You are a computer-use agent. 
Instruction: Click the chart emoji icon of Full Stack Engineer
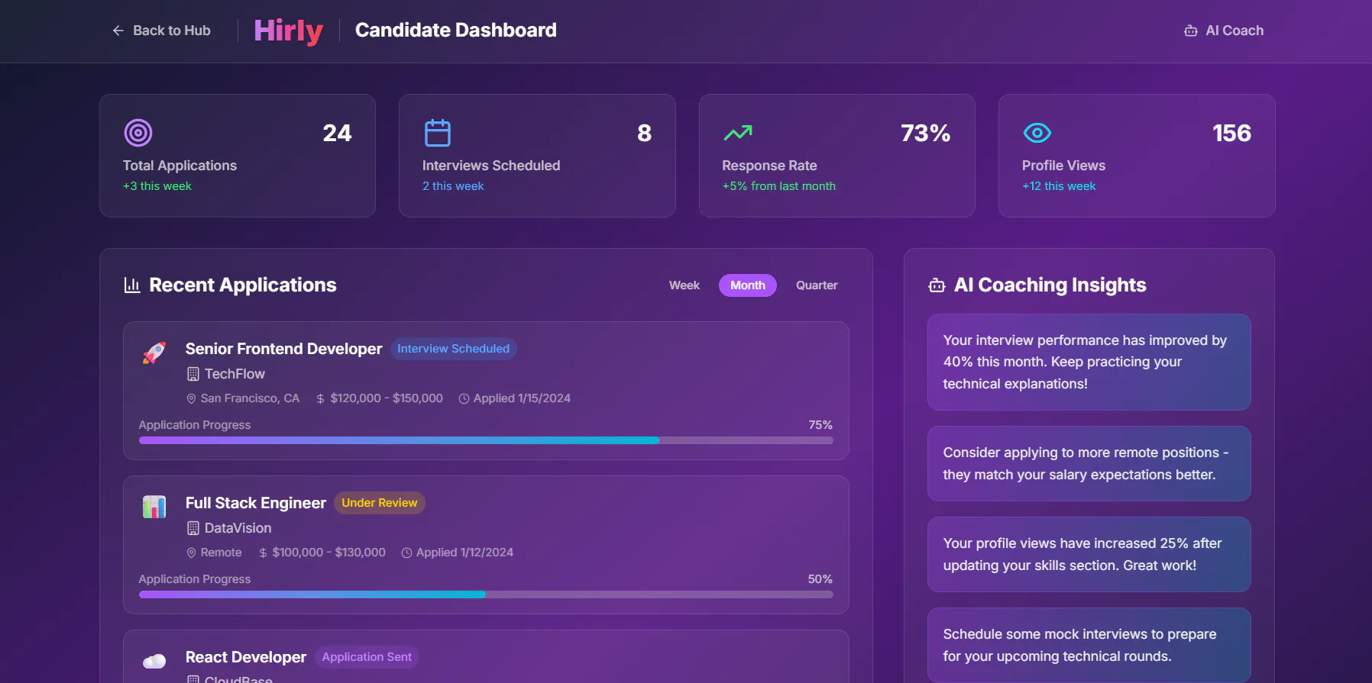[154, 507]
